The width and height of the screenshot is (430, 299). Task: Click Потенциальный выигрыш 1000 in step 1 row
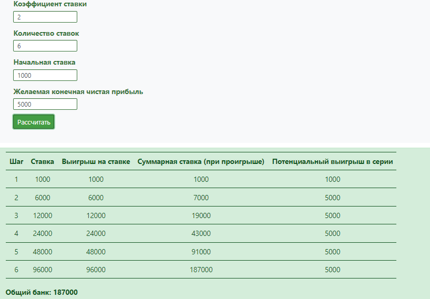[x=333, y=179]
